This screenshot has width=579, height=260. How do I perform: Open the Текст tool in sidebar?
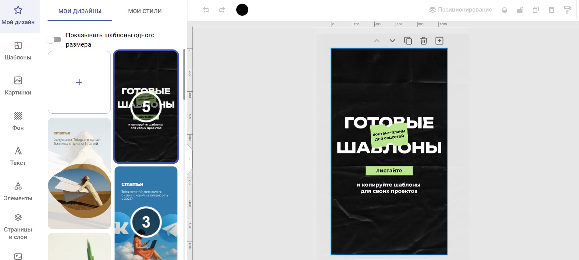pos(18,156)
